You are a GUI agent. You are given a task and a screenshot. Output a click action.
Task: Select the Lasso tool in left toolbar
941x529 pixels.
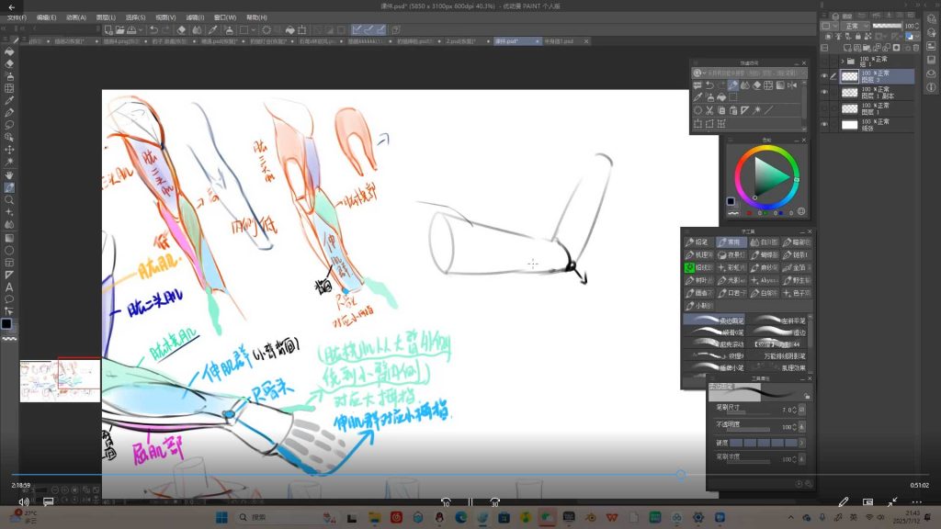click(9, 125)
